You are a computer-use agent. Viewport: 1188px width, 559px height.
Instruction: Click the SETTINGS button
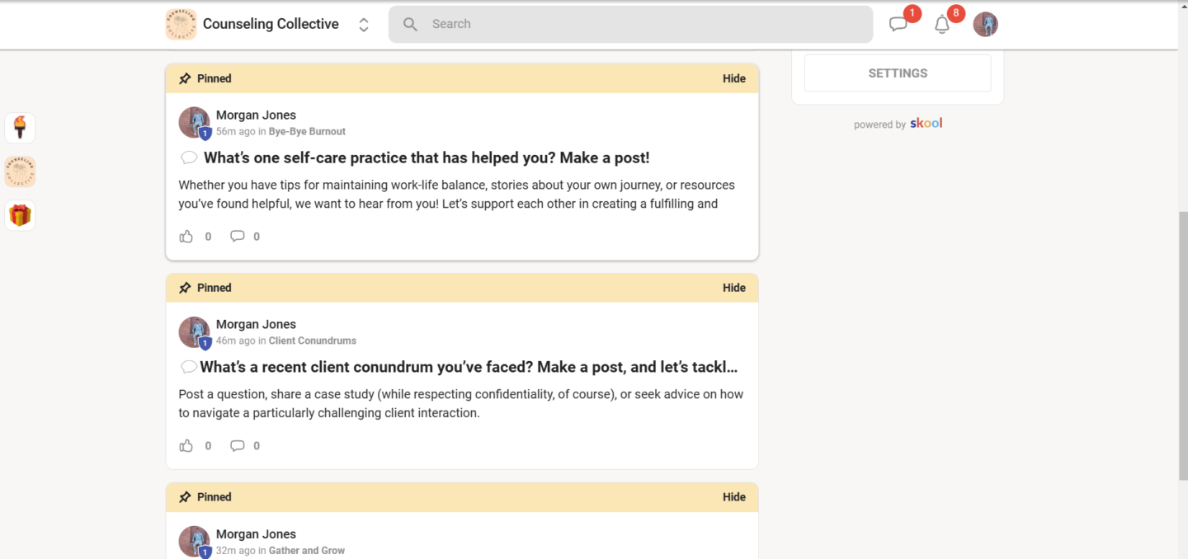pos(898,73)
